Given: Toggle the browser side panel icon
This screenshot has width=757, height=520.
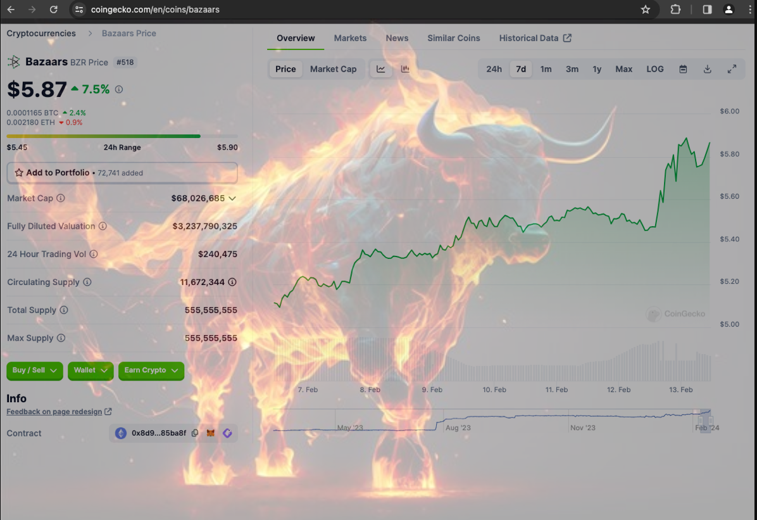Looking at the screenshot, I should click(x=707, y=9).
